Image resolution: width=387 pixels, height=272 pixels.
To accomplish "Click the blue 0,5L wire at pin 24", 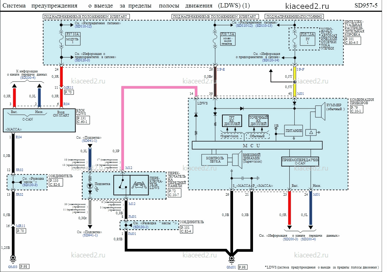I will click(310, 207).
